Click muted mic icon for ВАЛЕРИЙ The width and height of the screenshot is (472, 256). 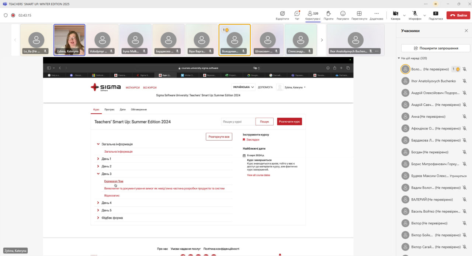(465, 199)
